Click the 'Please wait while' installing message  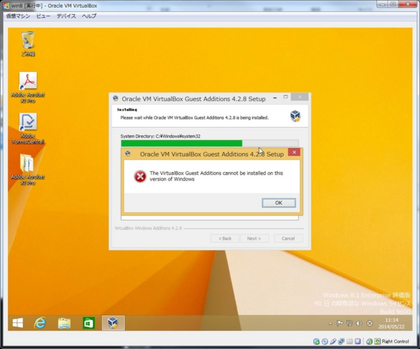194,118
